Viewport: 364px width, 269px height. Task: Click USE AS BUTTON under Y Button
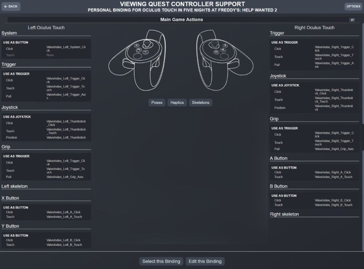click(x=16, y=236)
